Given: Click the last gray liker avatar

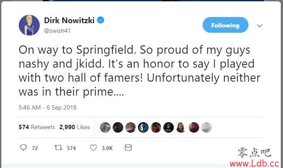Looking at the screenshot, I should click(207, 127).
